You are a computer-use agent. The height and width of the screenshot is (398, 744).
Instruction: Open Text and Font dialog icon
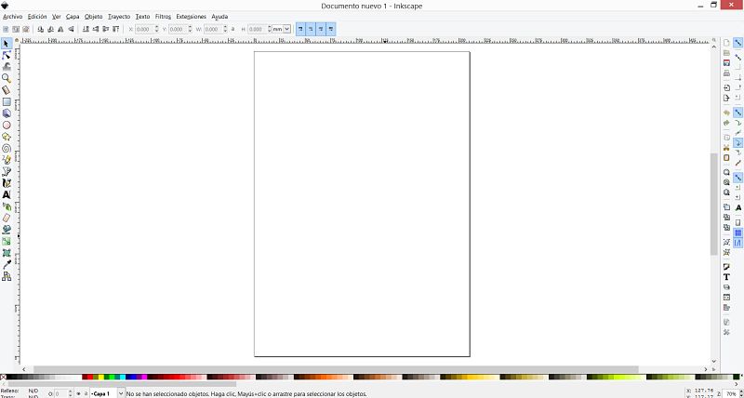[726, 277]
